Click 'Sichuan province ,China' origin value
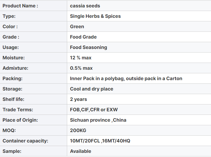This screenshot has width=211, height=157. [x=98, y=120]
